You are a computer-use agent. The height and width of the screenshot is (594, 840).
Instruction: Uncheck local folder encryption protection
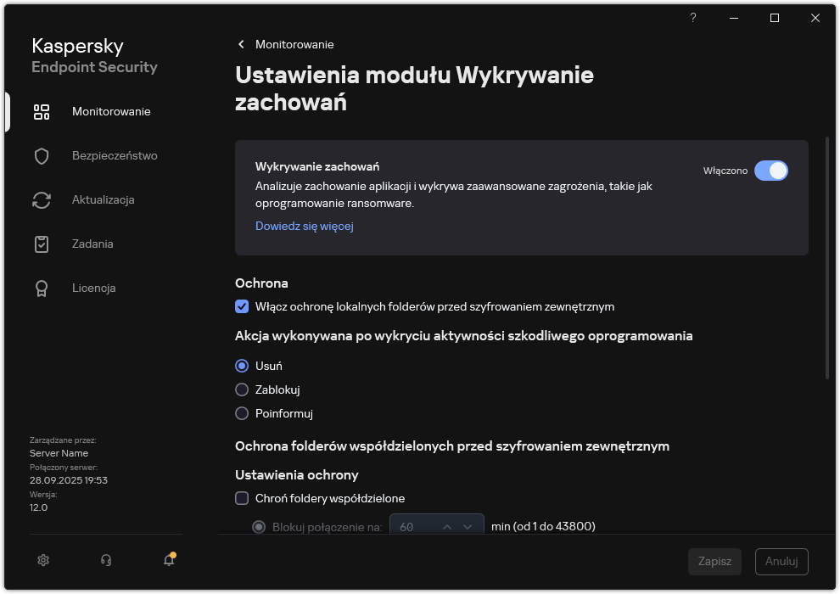click(x=242, y=306)
